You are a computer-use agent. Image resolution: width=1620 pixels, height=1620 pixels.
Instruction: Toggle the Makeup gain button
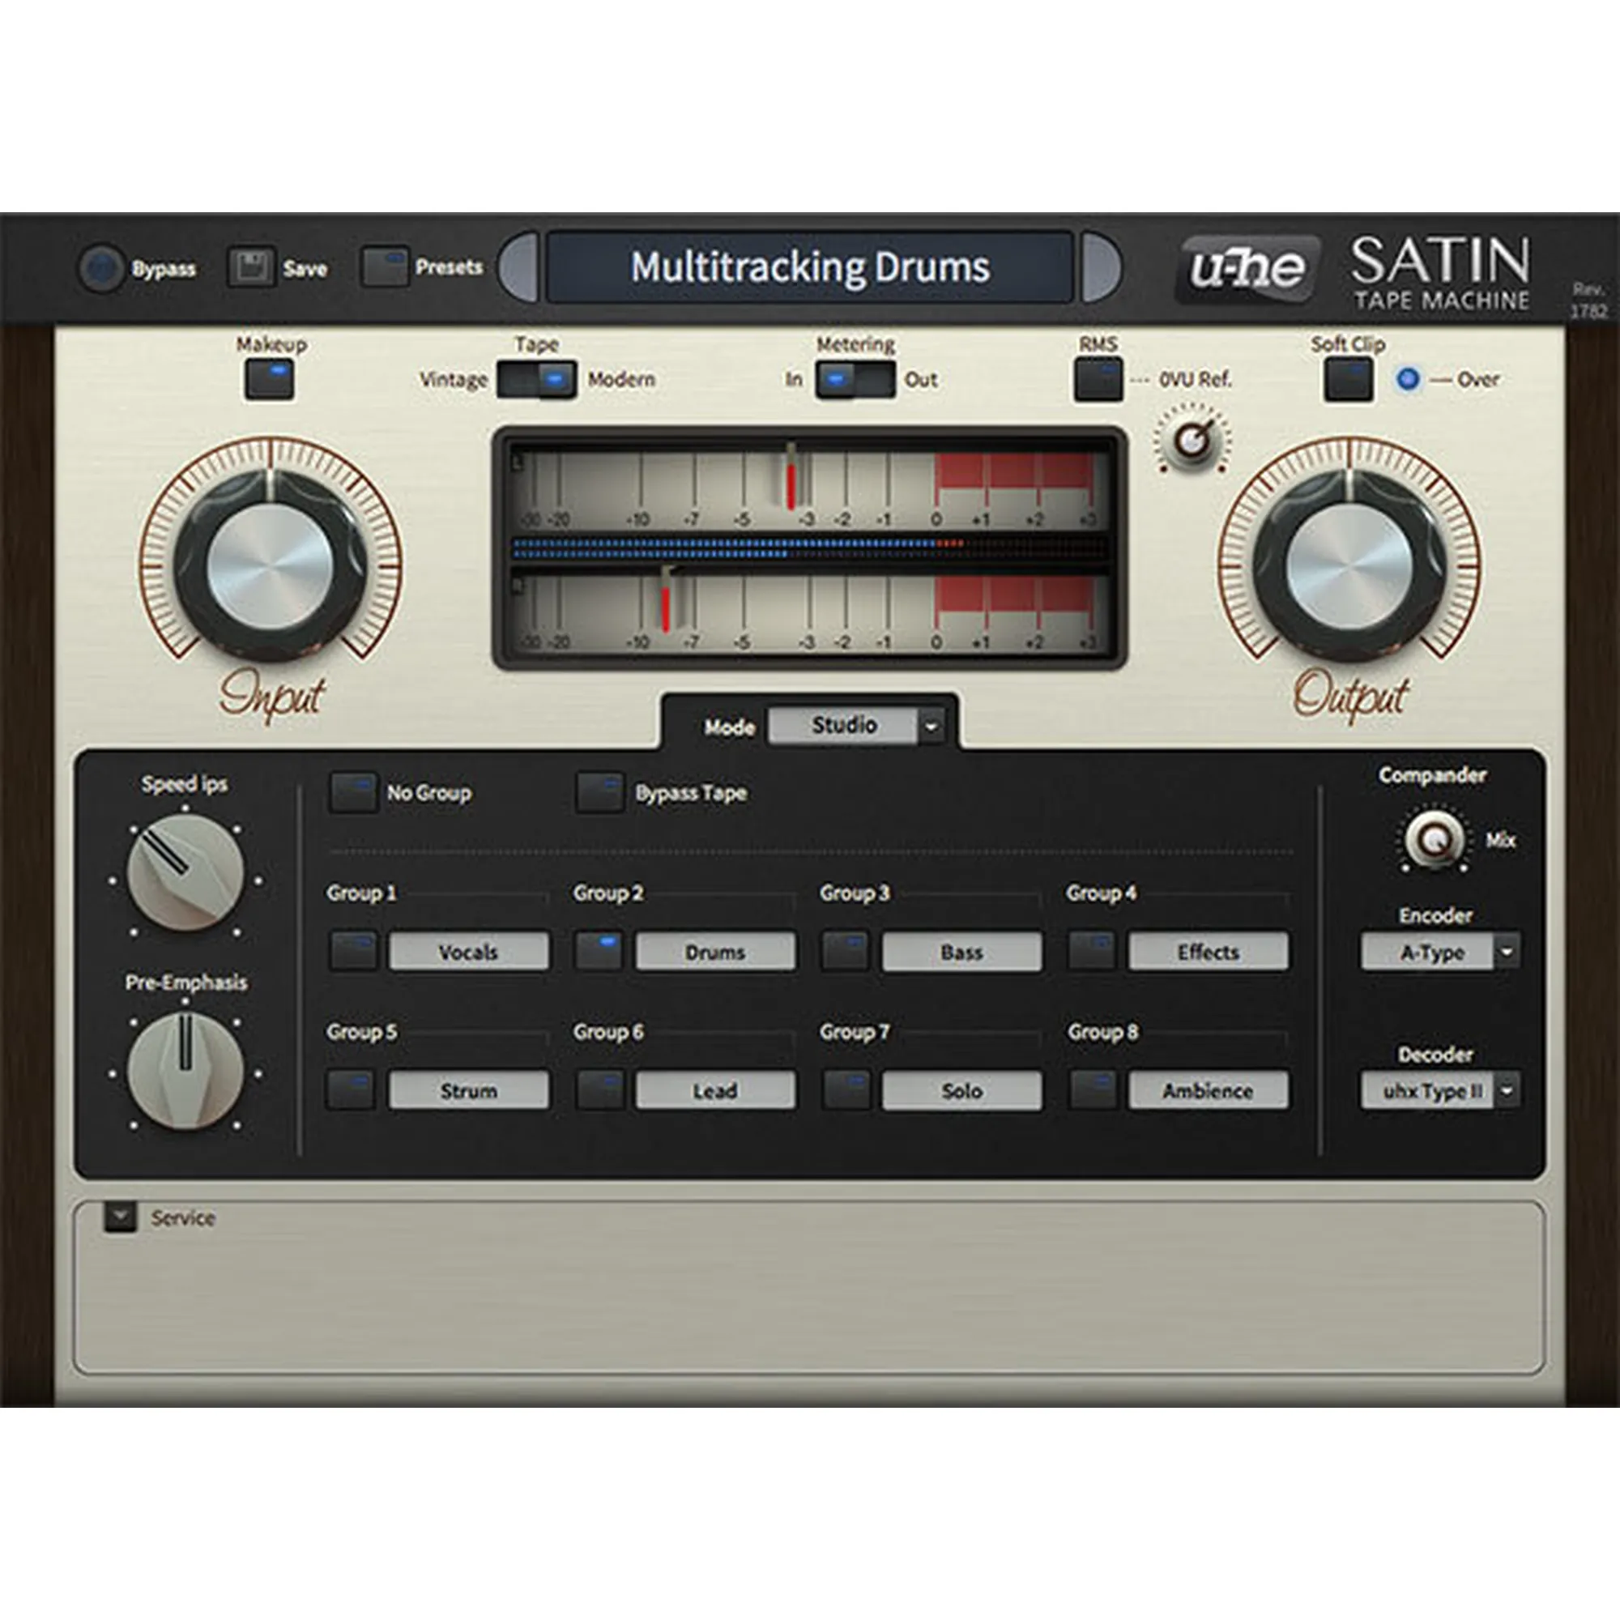pos(269,380)
